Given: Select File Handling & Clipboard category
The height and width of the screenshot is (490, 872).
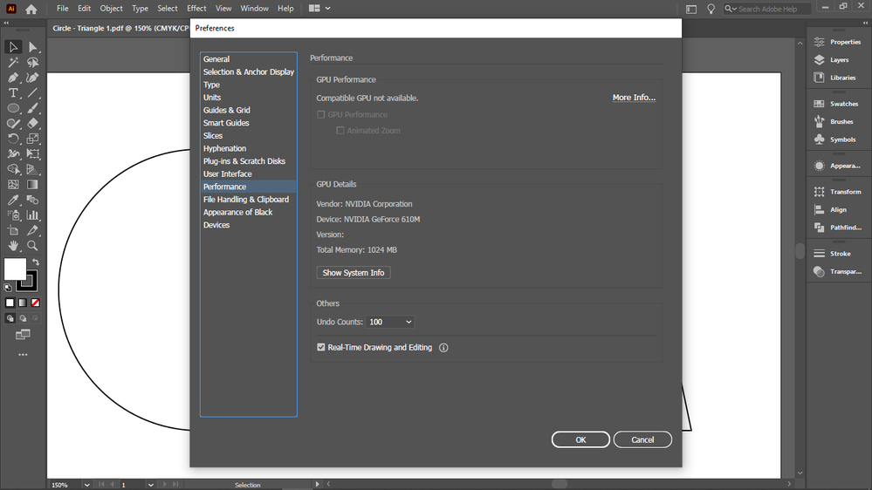Looking at the screenshot, I should 248,200.
